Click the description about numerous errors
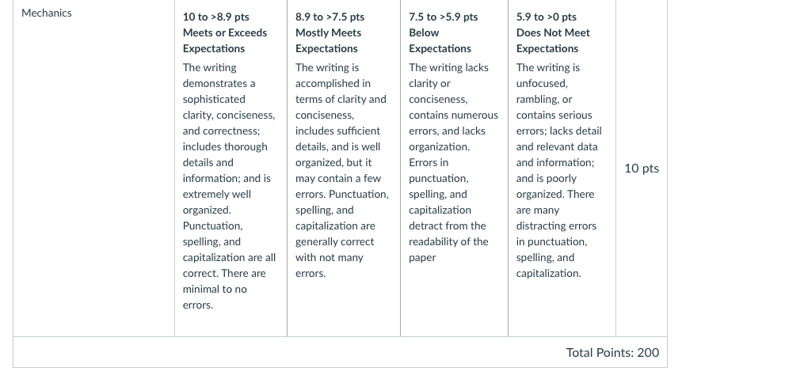The image size is (785, 379). [x=454, y=162]
